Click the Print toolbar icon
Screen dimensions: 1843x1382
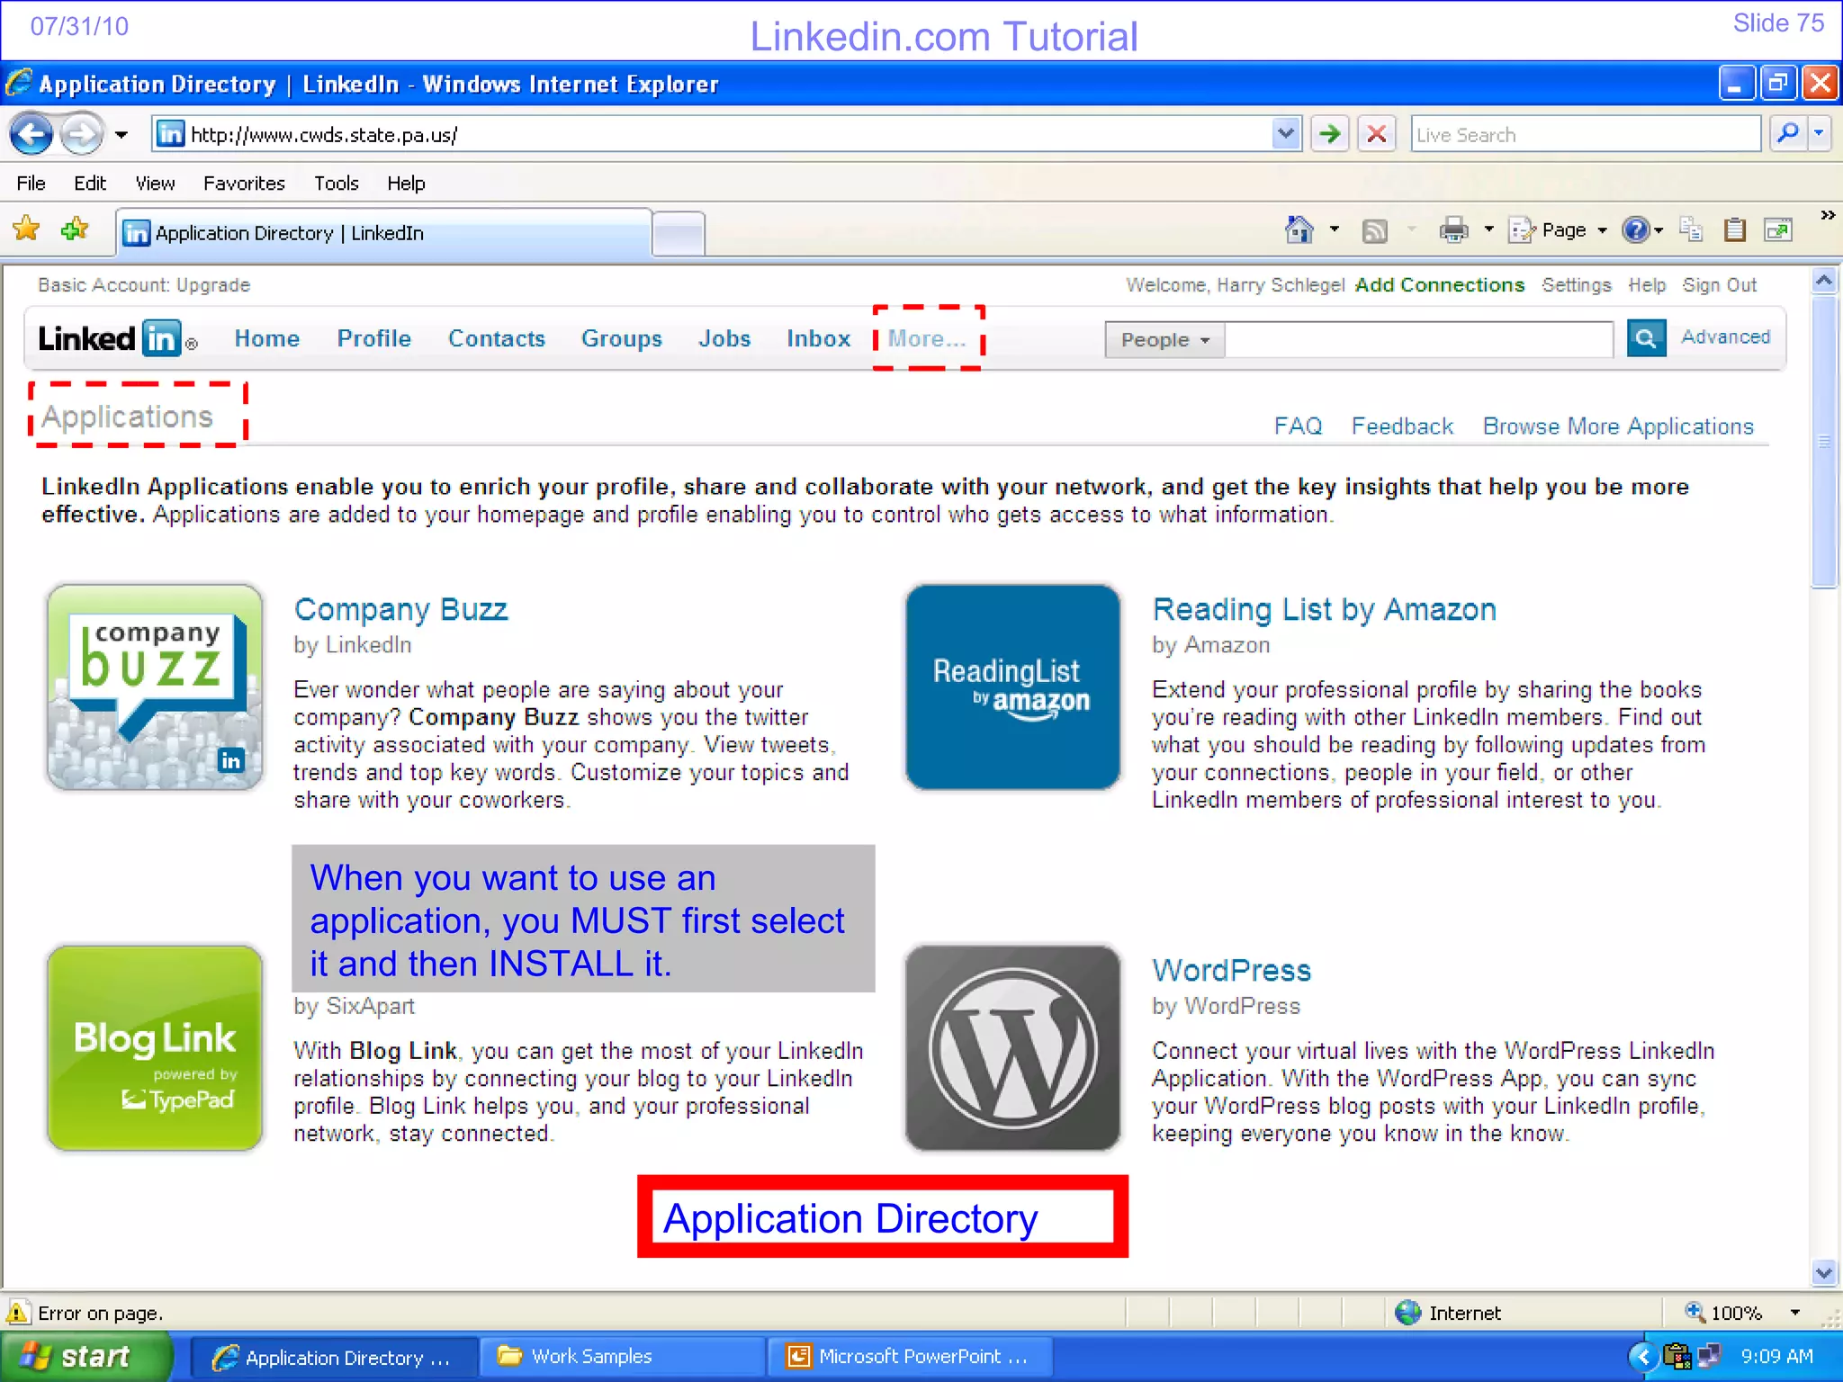pos(1453,230)
